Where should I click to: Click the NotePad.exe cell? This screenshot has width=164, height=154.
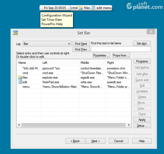pyautogui.click(x=51, y=82)
